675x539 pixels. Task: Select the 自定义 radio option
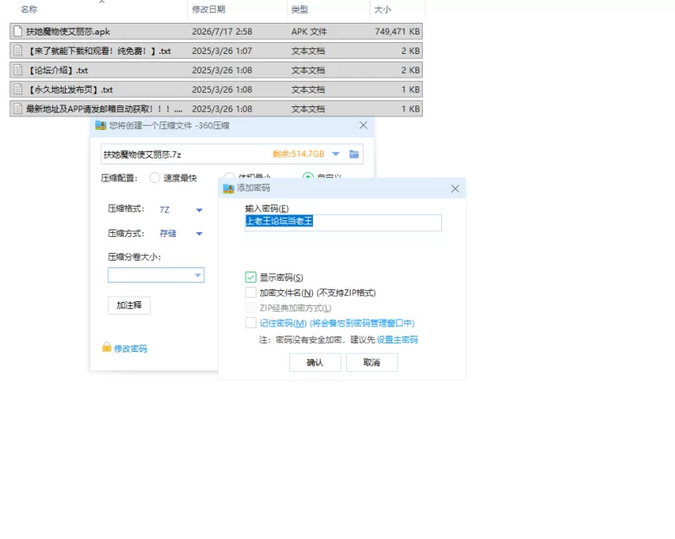pyautogui.click(x=308, y=176)
